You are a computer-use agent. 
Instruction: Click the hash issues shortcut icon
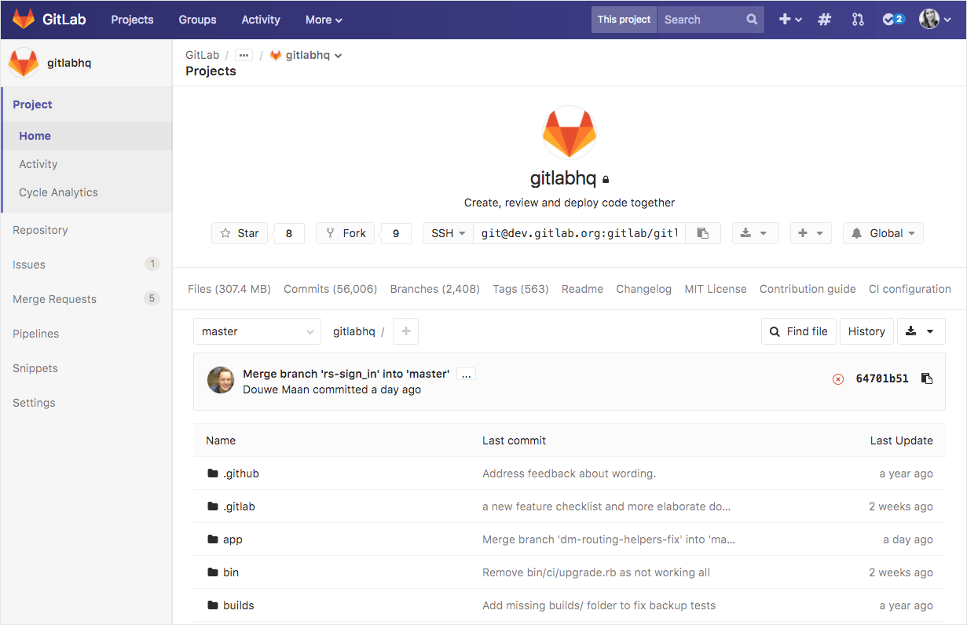tap(823, 19)
